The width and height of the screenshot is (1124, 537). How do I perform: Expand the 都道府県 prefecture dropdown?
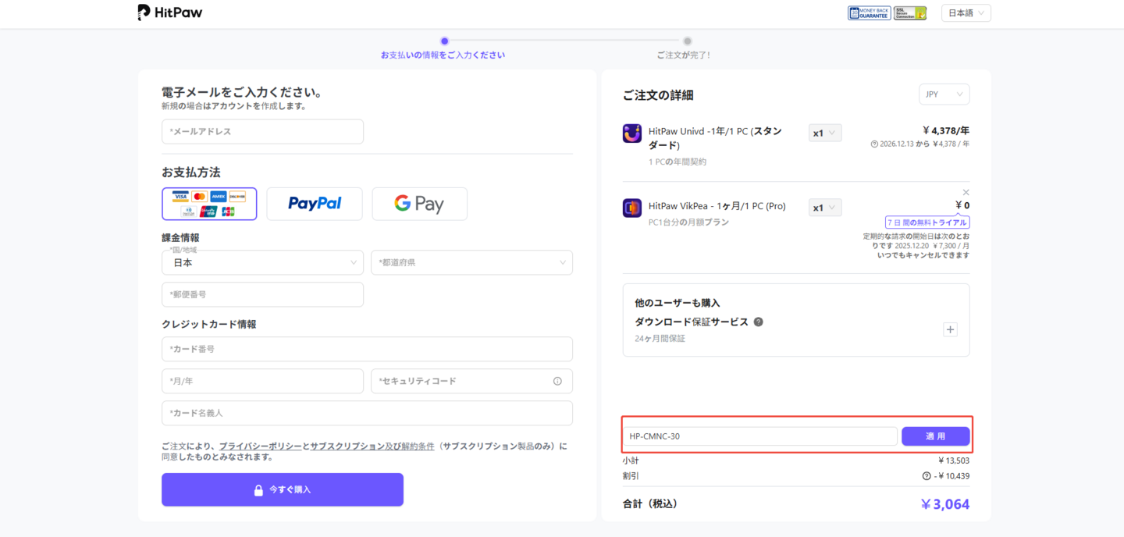pyautogui.click(x=471, y=263)
